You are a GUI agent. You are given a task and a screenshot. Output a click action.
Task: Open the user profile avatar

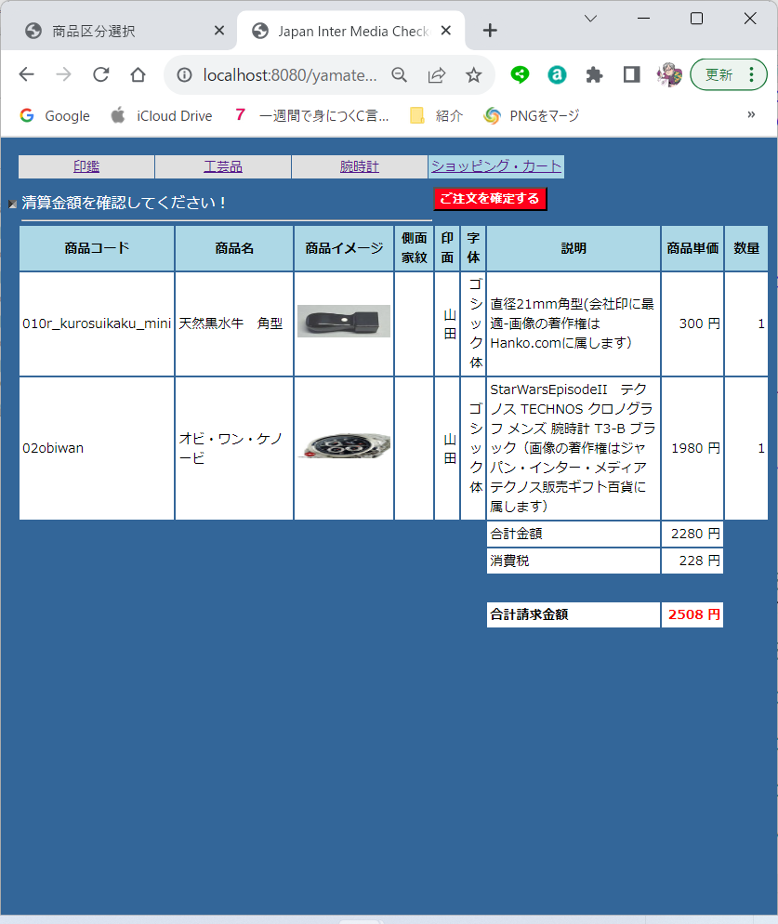click(669, 75)
